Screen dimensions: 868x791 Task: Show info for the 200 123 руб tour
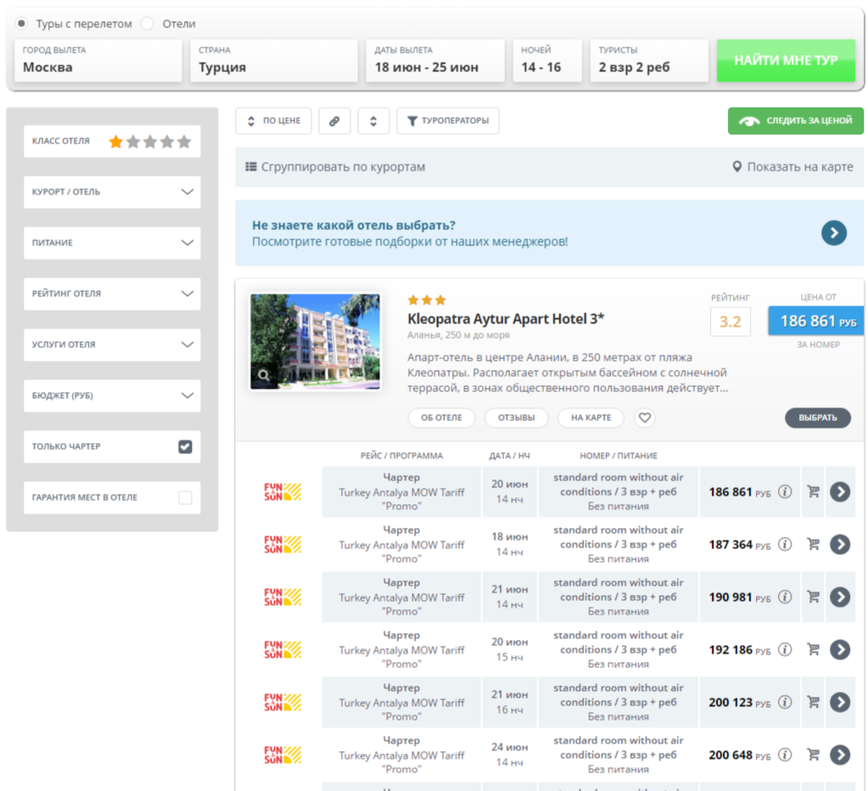click(x=784, y=702)
